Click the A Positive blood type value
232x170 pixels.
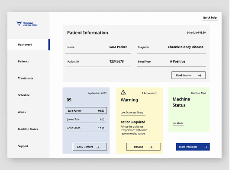click(177, 61)
